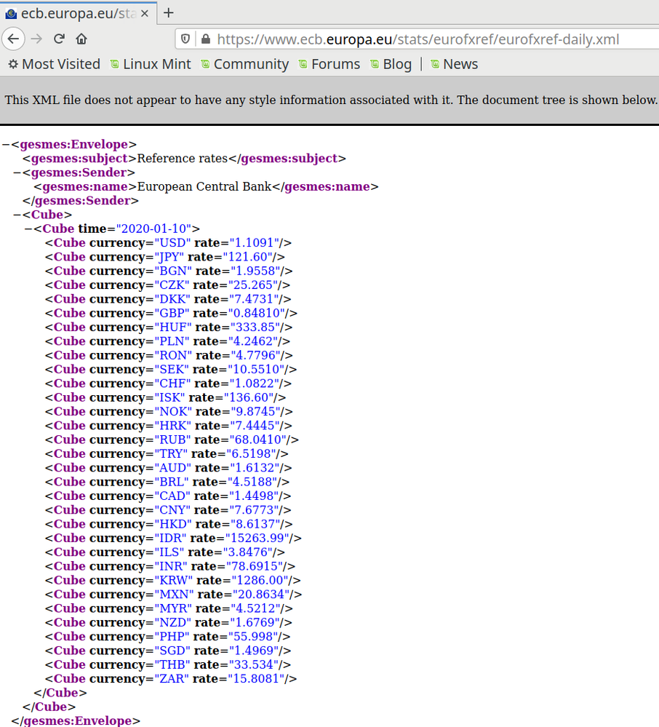Click the TRY rate value 6.5198
659x727 pixels.
pos(251,454)
